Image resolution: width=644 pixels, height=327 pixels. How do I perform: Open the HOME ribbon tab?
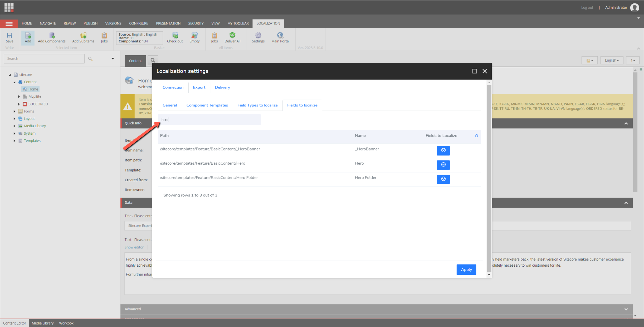coord(27,24)
